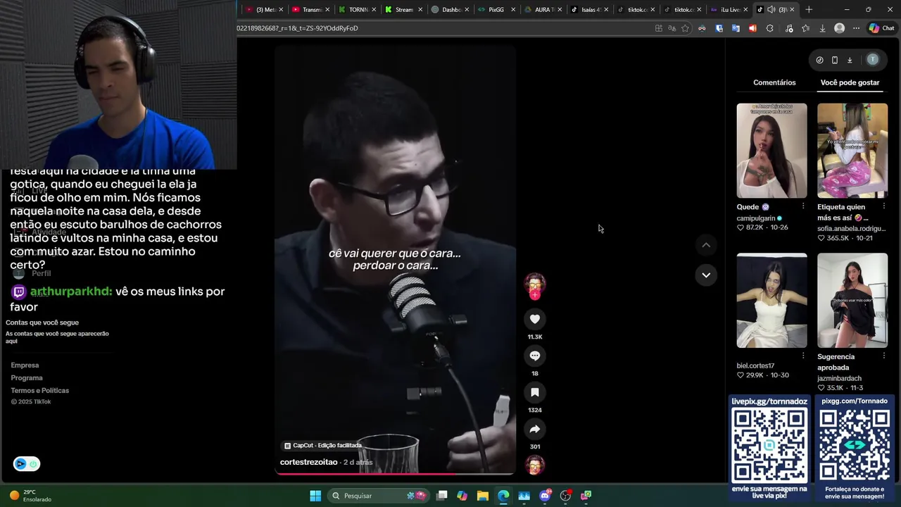Open the Windows Start menu
The width and height of the screenshot is (901, 507).
(315, 496)
